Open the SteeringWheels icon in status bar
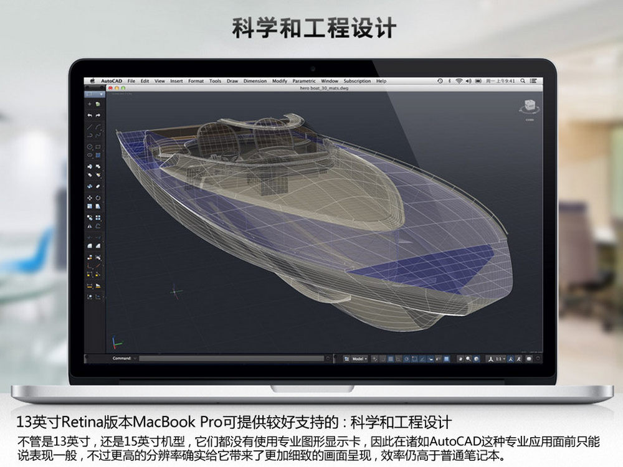This screenshot has height=467, width=623. (x=476, y=359)
